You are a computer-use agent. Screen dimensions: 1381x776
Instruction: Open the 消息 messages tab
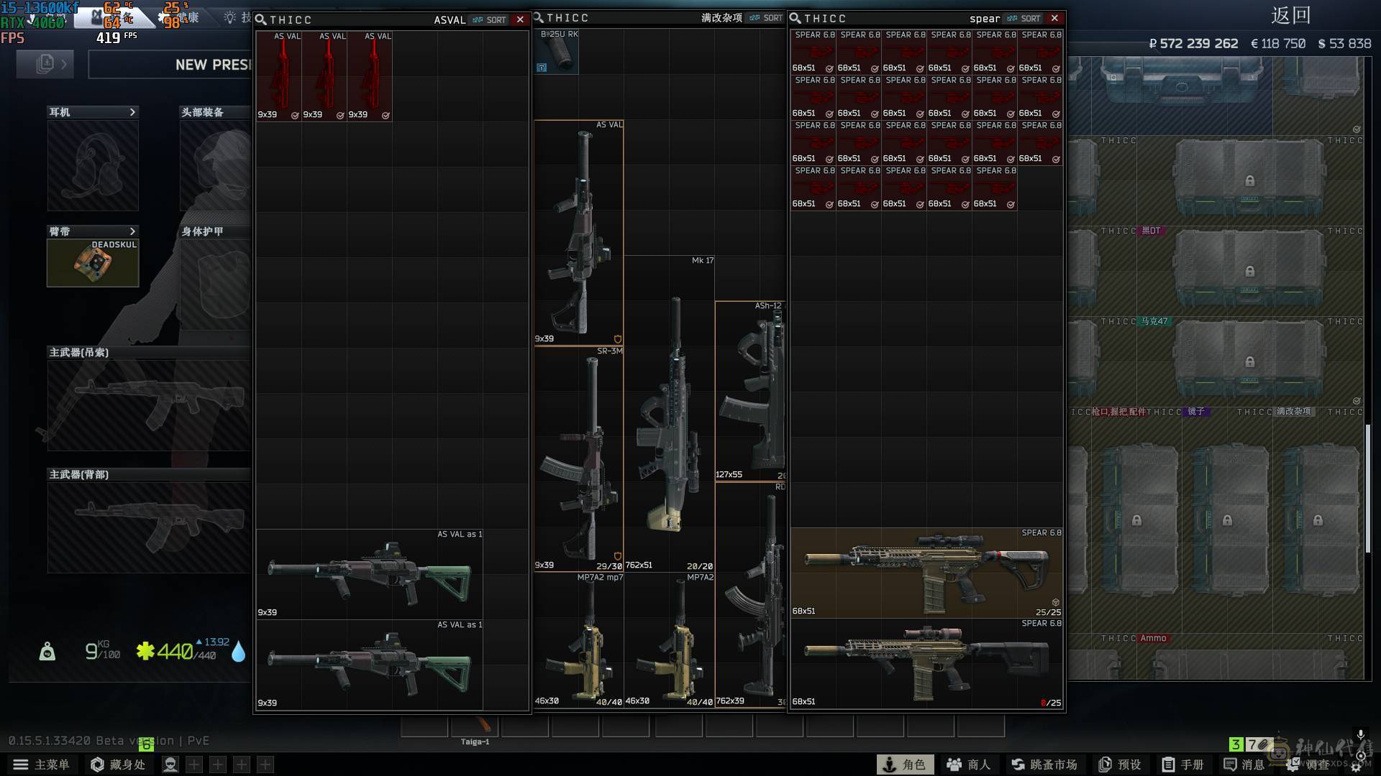(x=1244, y=765)
